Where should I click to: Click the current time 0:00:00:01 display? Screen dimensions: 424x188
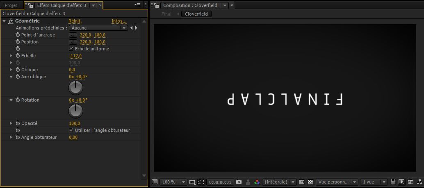[x=220, y=182]
